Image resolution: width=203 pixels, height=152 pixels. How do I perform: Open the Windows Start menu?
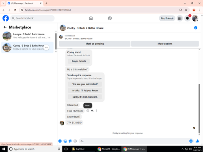(x=4, y=149)
